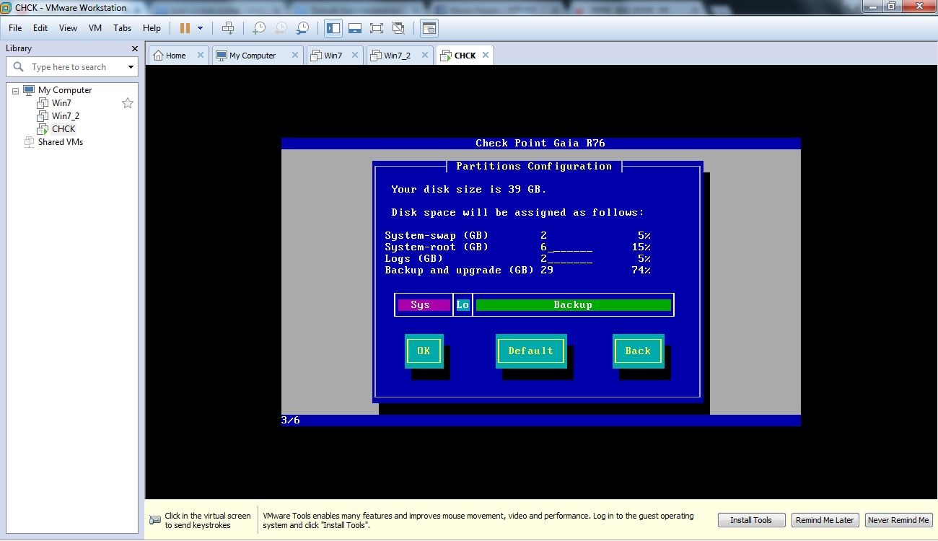Open the View menu
Viewport: 938px width, 541px height.
pos(68,28)
